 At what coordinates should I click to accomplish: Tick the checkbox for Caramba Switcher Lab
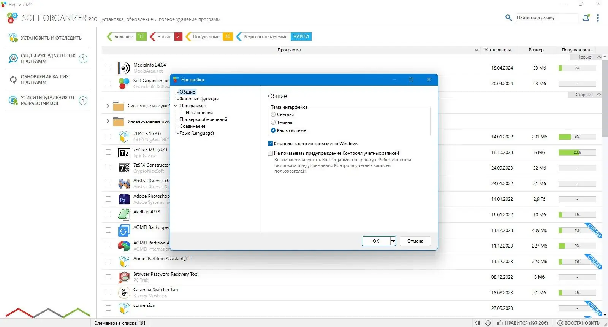pyautogui.click(x=108, y=292)
